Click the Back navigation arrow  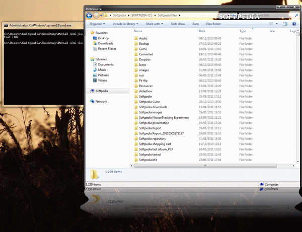[89, 16]
